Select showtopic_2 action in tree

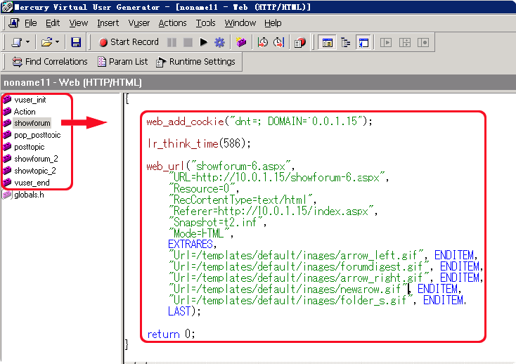click(34, 171)
